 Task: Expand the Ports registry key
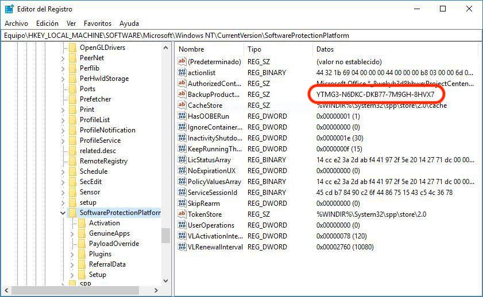[x=63, y=89]
